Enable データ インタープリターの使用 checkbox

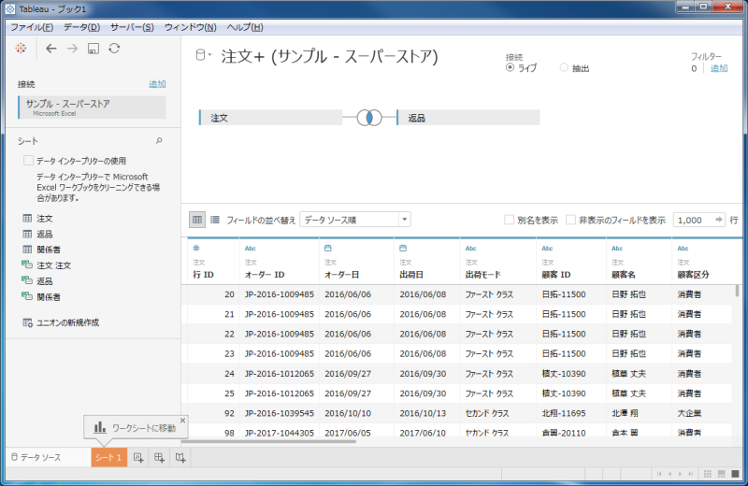(x=28, y=161)
